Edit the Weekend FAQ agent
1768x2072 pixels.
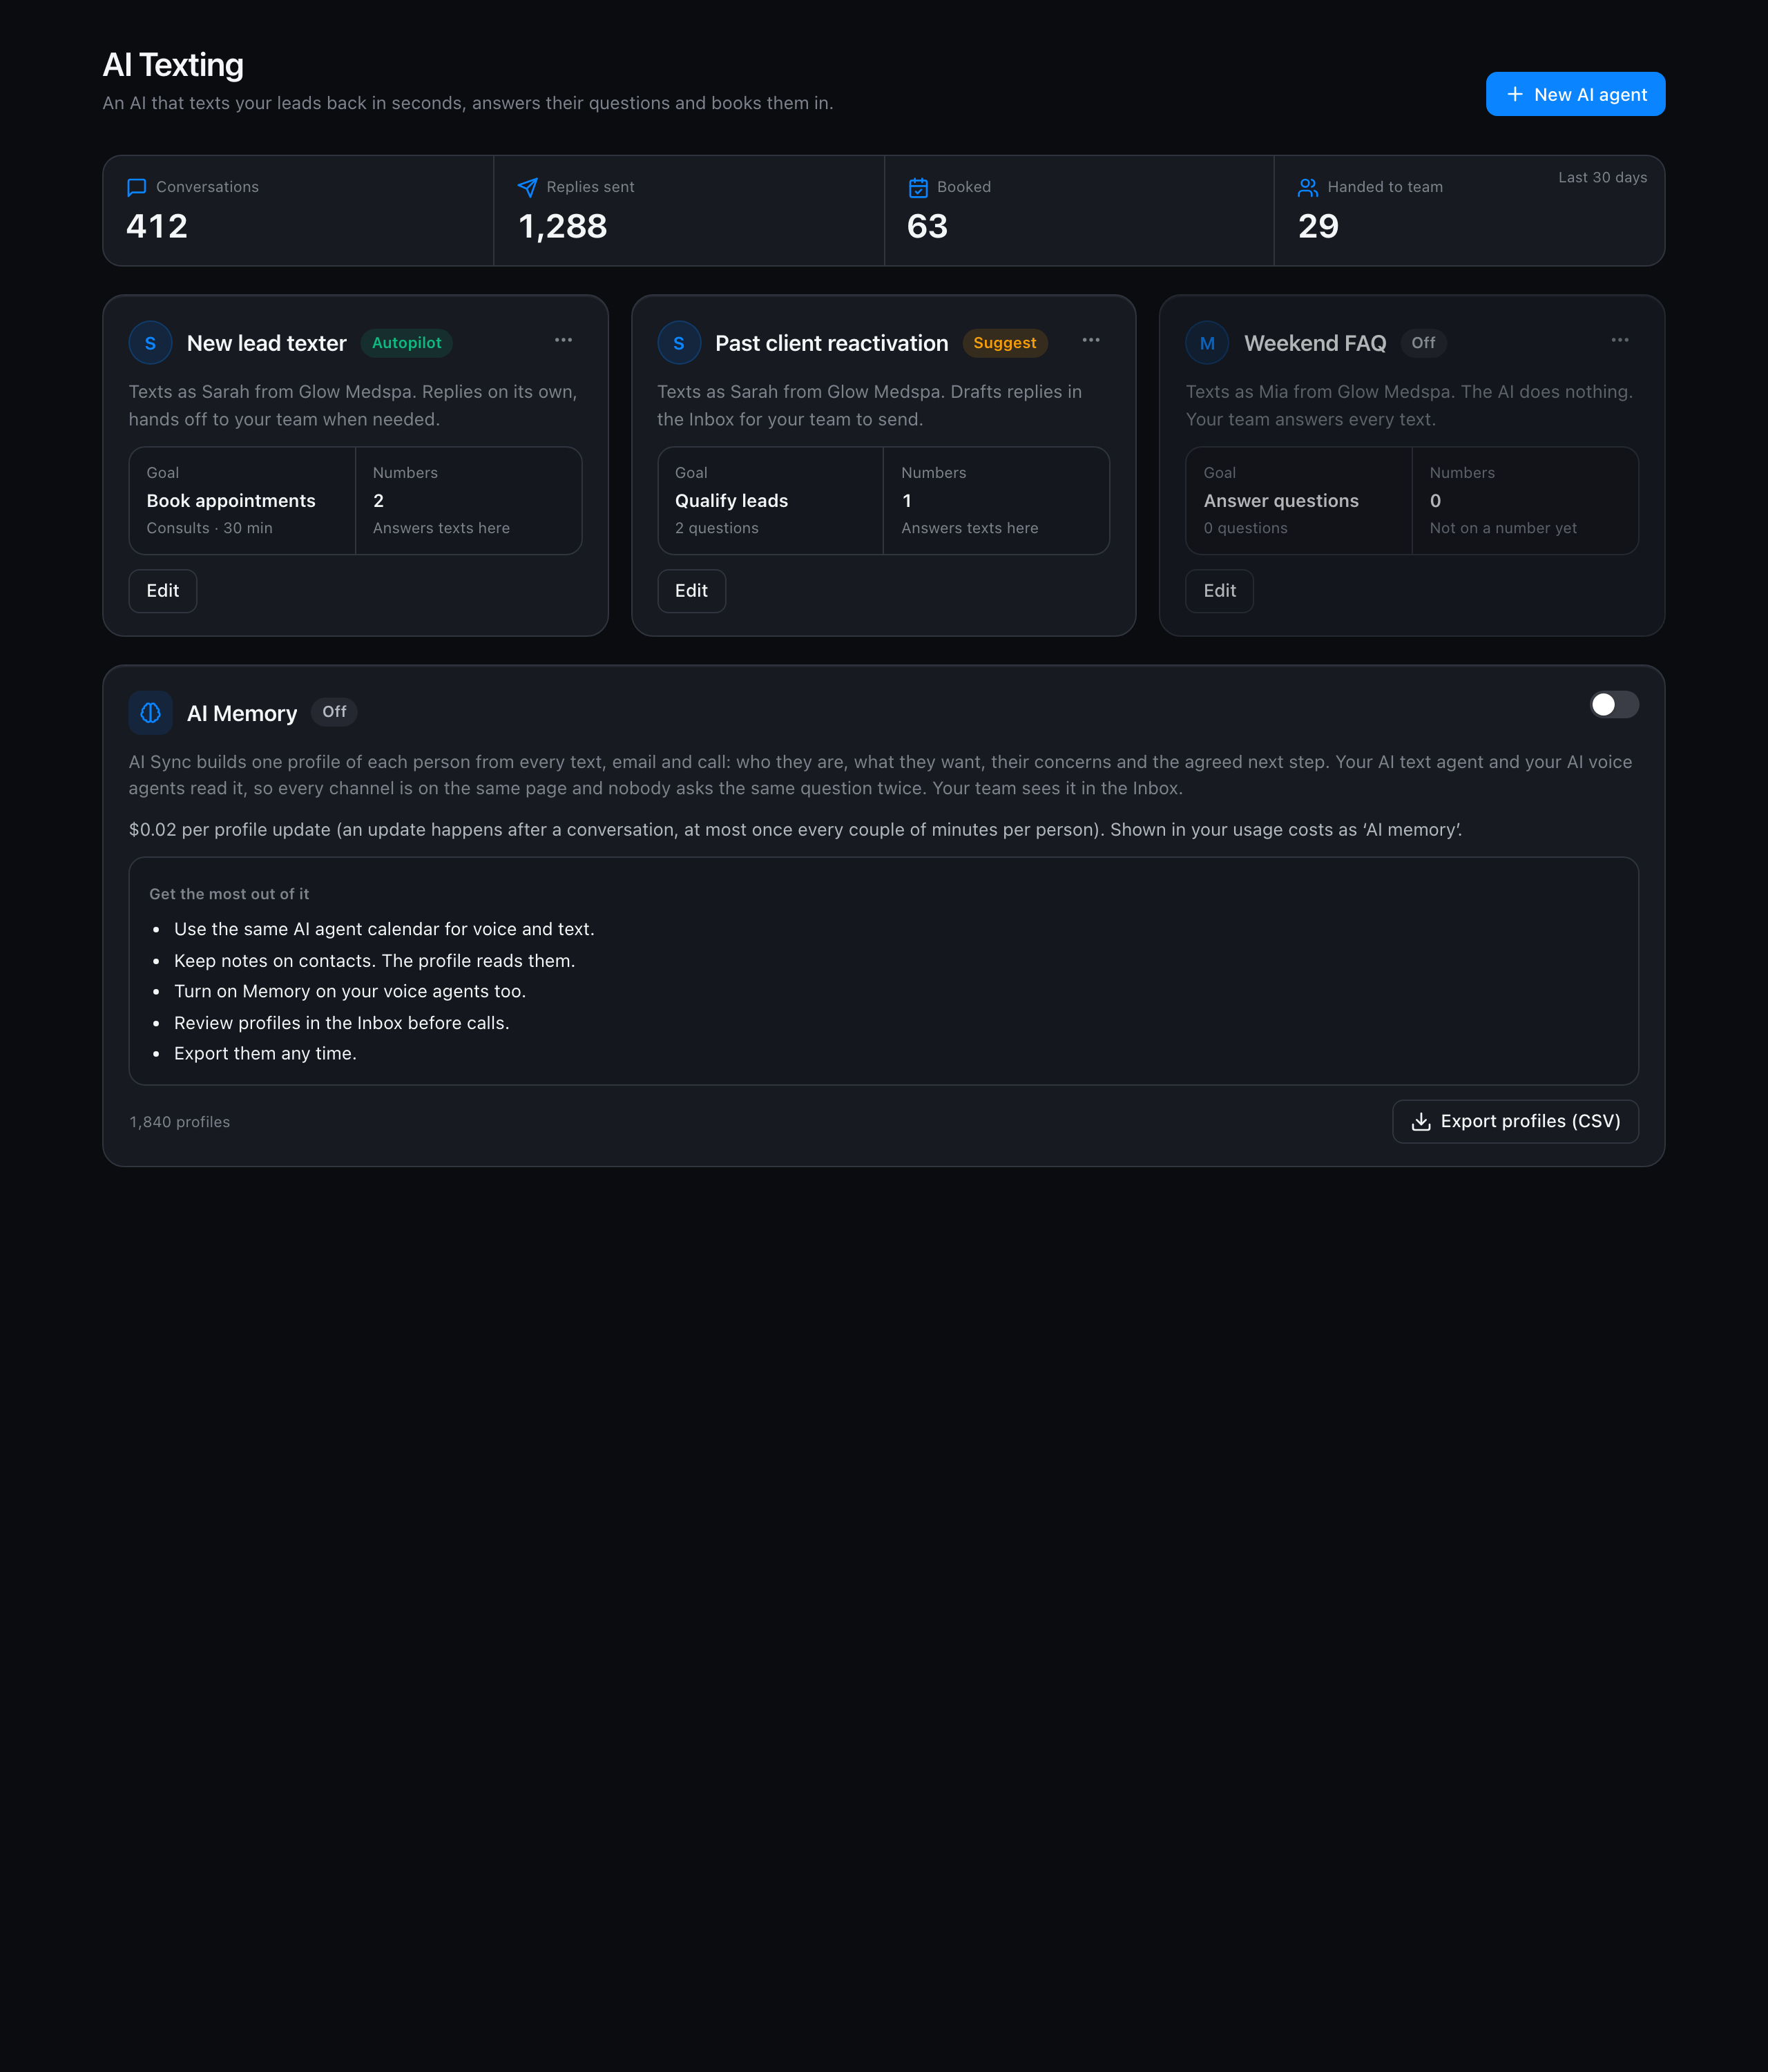pos(1219,591)
